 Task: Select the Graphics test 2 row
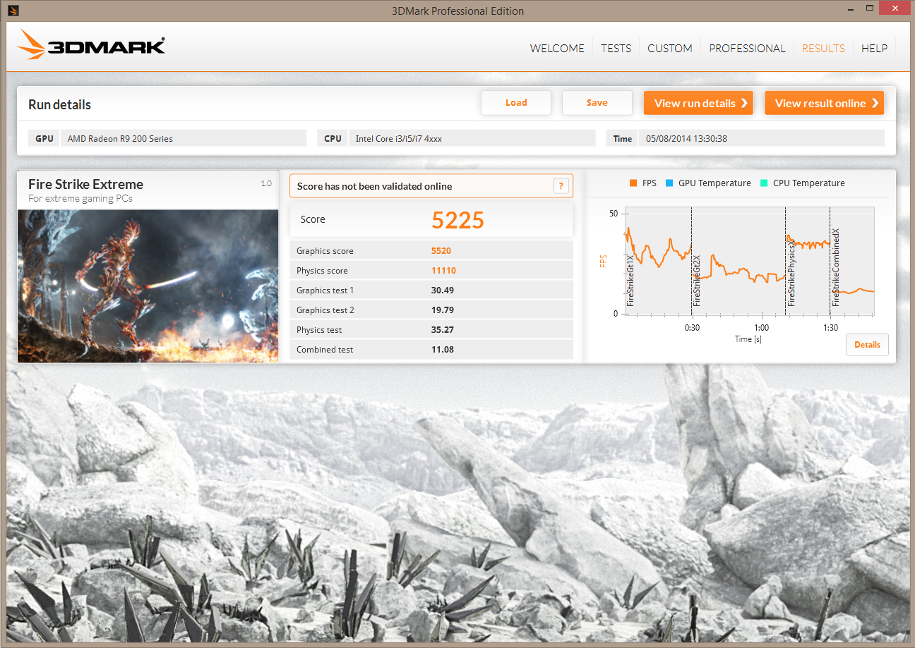pyautogui.click(x=431, y=310)
